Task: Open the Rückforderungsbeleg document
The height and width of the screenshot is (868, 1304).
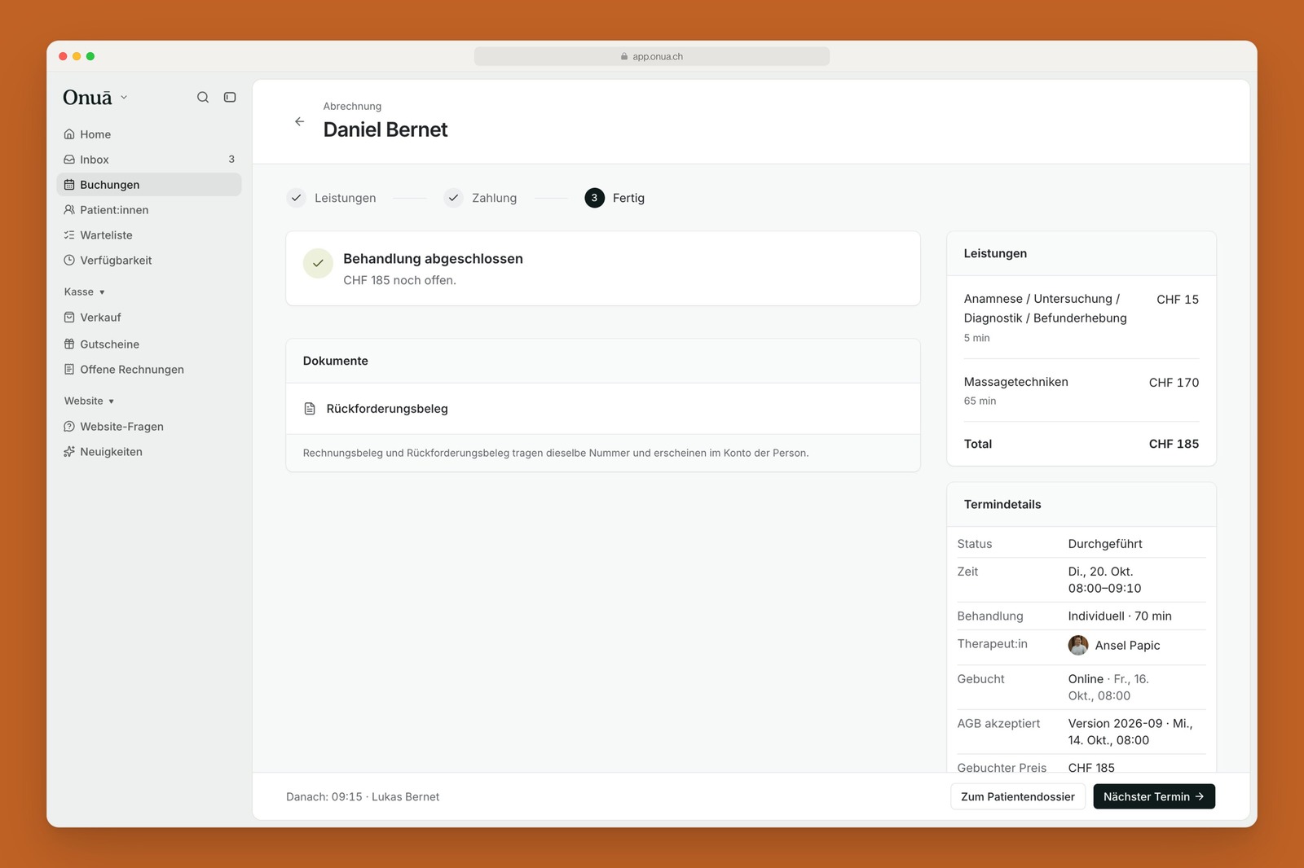Action: coord(603,409)
